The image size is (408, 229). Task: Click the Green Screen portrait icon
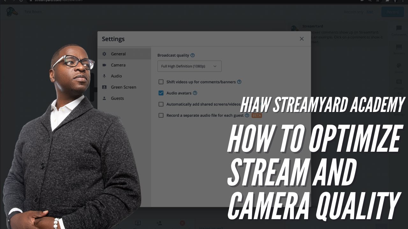point(104,87)
